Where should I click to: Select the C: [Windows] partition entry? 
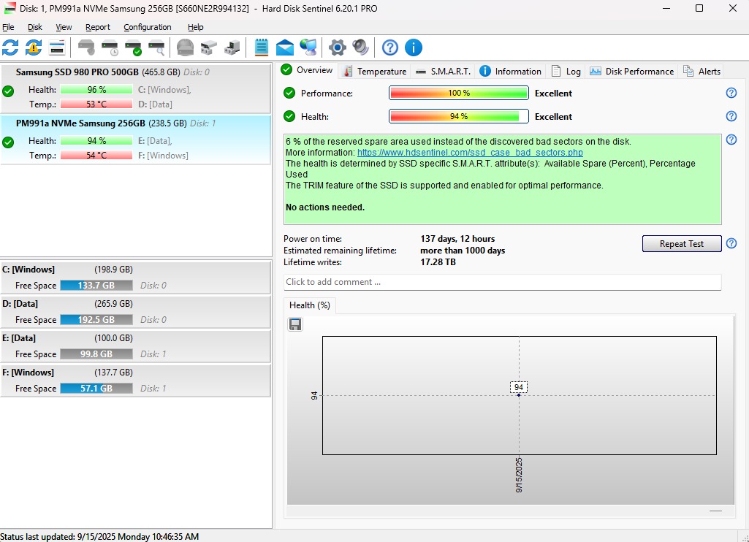pyautogui.click(x=136, y=277)
